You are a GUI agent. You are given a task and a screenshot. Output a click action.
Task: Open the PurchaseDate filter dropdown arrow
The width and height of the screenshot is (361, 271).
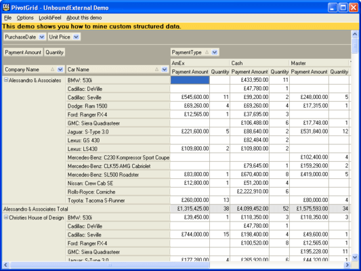[42, 37]
